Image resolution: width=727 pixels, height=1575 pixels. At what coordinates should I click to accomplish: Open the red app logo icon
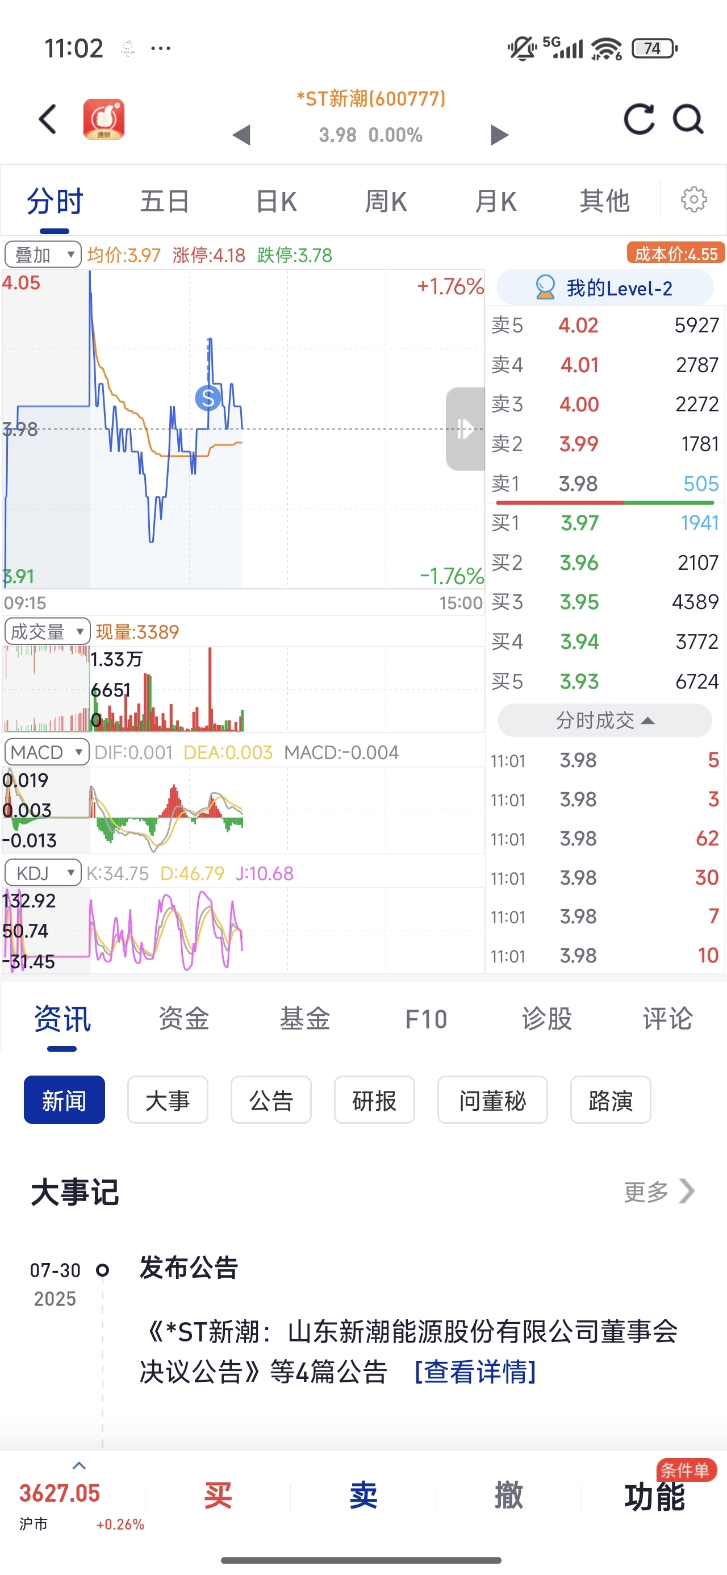coord(104,119)
